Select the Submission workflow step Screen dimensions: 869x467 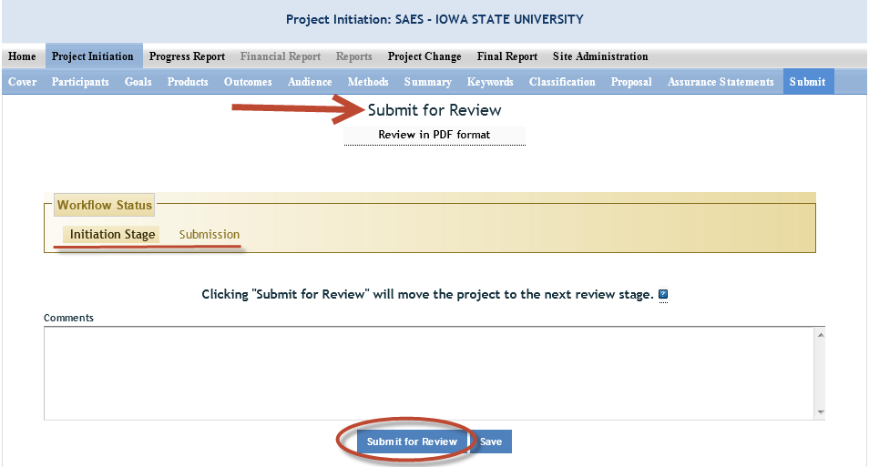coord(210,235)
